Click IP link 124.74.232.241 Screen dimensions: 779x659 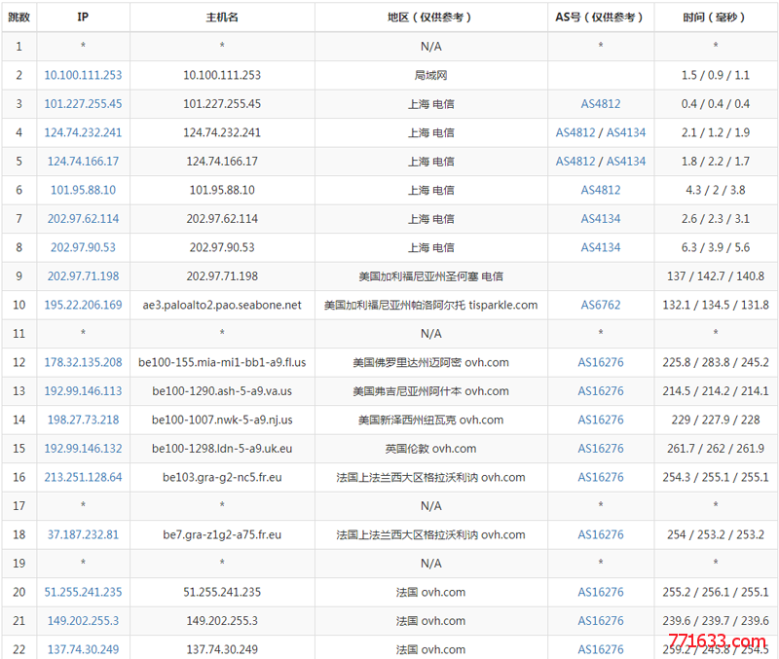coord(83,132)
